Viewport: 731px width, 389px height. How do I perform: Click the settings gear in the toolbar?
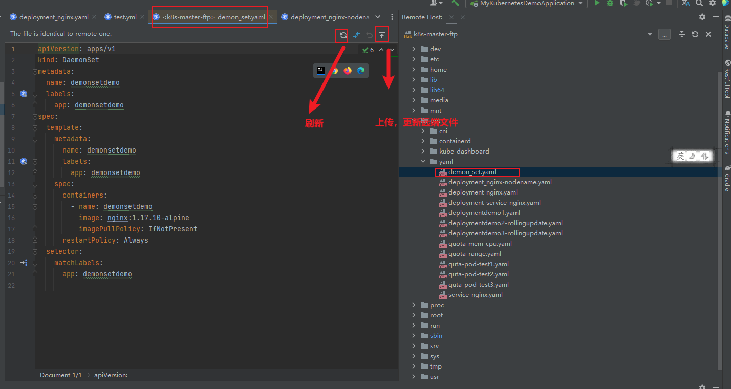click(x=712, y=4)
